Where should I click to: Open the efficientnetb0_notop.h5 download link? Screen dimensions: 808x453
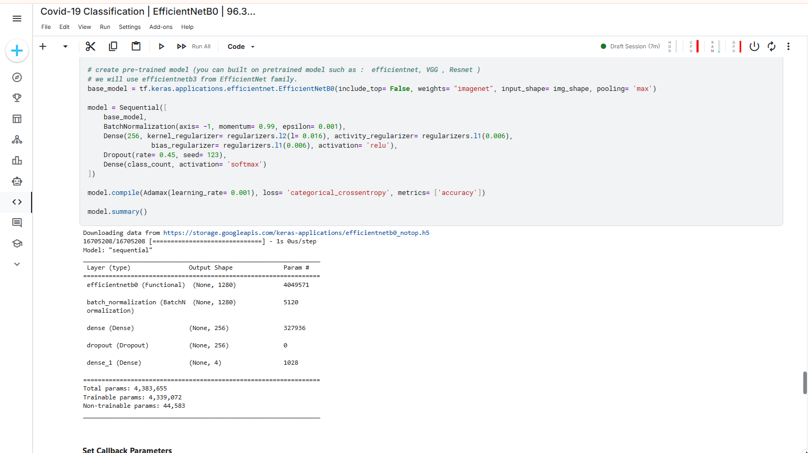coord(296,232)
